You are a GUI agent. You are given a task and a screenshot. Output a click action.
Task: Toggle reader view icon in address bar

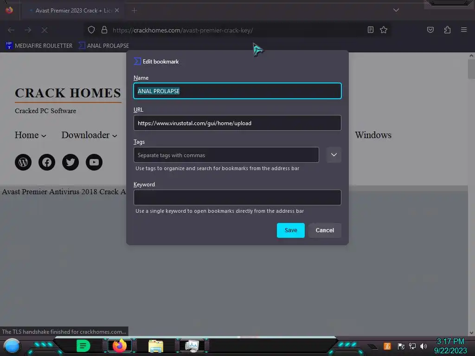pos(371,30)
